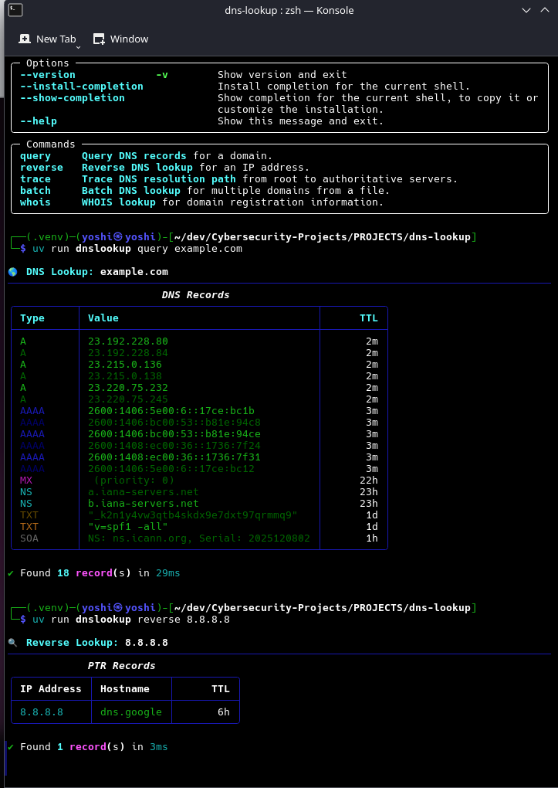Click the IP value 23.220.75.232
558x788 pixels.
pos(127,388)
